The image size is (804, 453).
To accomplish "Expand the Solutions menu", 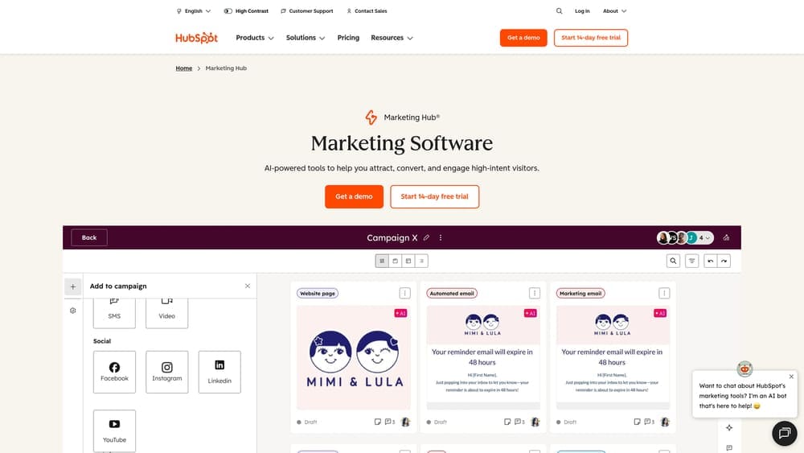I will tap(306, 38).
